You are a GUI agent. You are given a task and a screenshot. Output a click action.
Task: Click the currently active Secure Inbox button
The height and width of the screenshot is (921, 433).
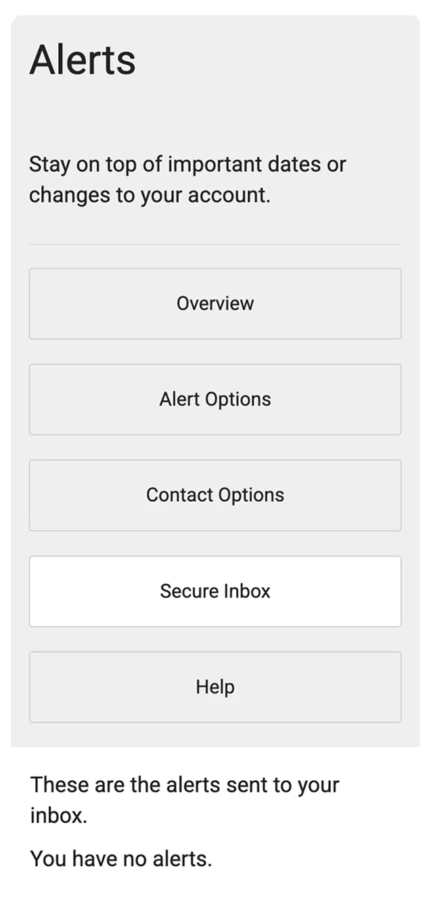215,591
